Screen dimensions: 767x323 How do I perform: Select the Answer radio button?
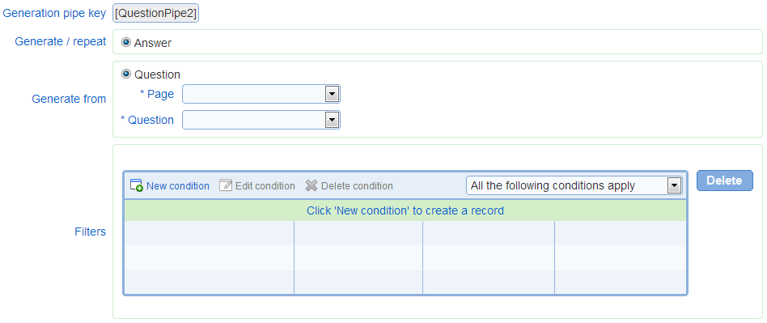point(126,43)
